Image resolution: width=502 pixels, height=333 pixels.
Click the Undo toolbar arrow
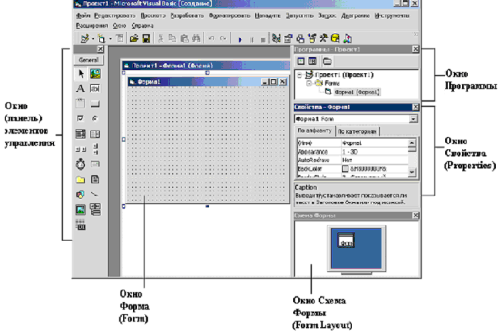tap(212, 39)
